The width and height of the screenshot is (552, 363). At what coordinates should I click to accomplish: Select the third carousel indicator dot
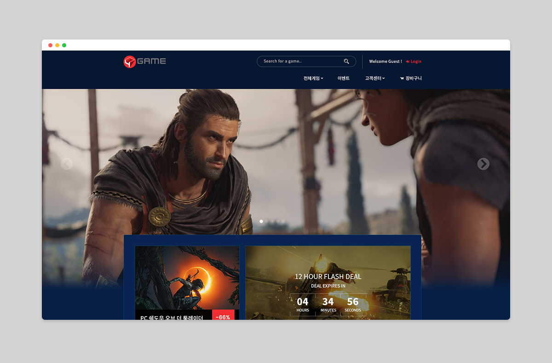point(272,221)
